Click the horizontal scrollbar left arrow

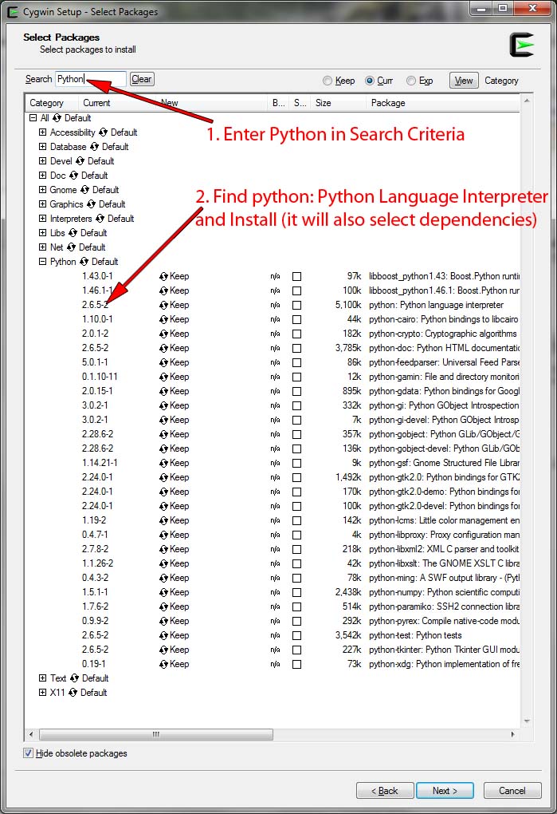tap(31, 734)
